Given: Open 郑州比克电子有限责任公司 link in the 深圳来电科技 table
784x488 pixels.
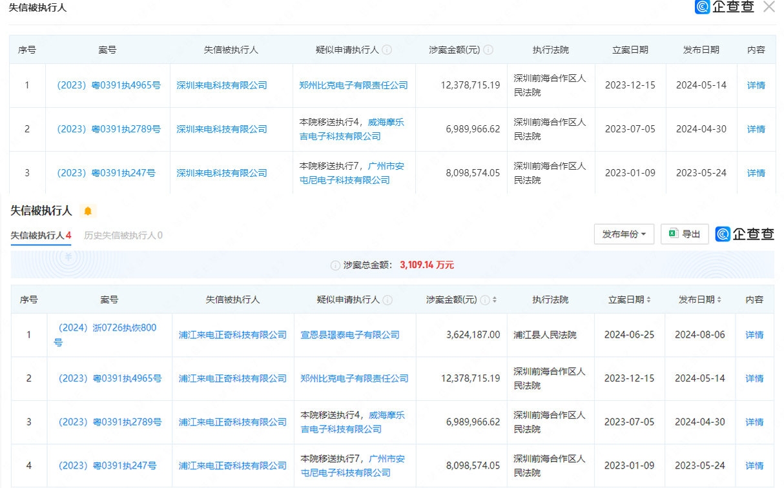Looking at the screenshot, I should pos(353,85).
